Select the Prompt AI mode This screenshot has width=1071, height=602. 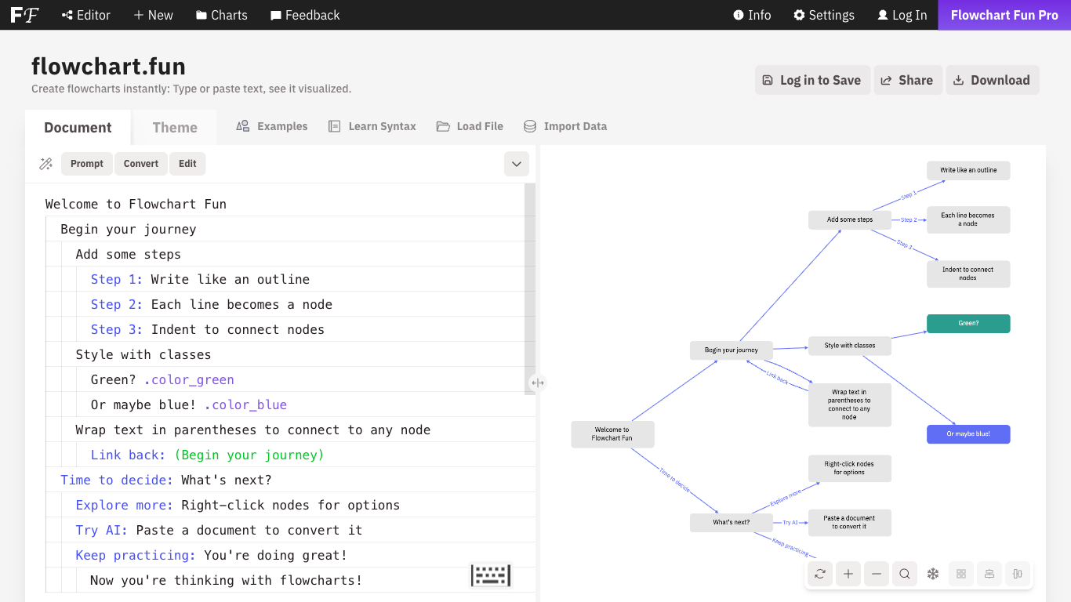[x=87, y=164]
